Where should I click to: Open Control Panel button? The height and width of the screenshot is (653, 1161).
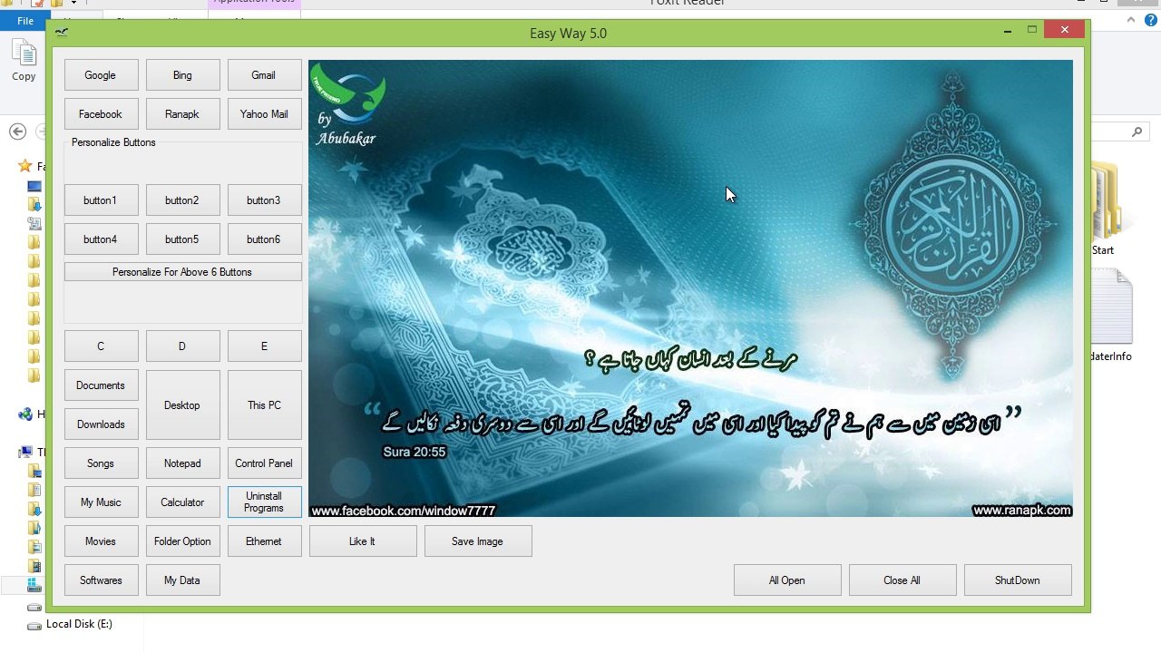264,463
